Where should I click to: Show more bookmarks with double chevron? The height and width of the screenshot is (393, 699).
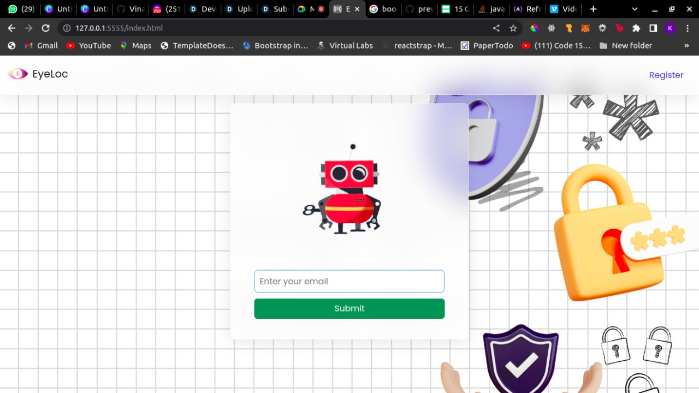click(x=686, y=45)
